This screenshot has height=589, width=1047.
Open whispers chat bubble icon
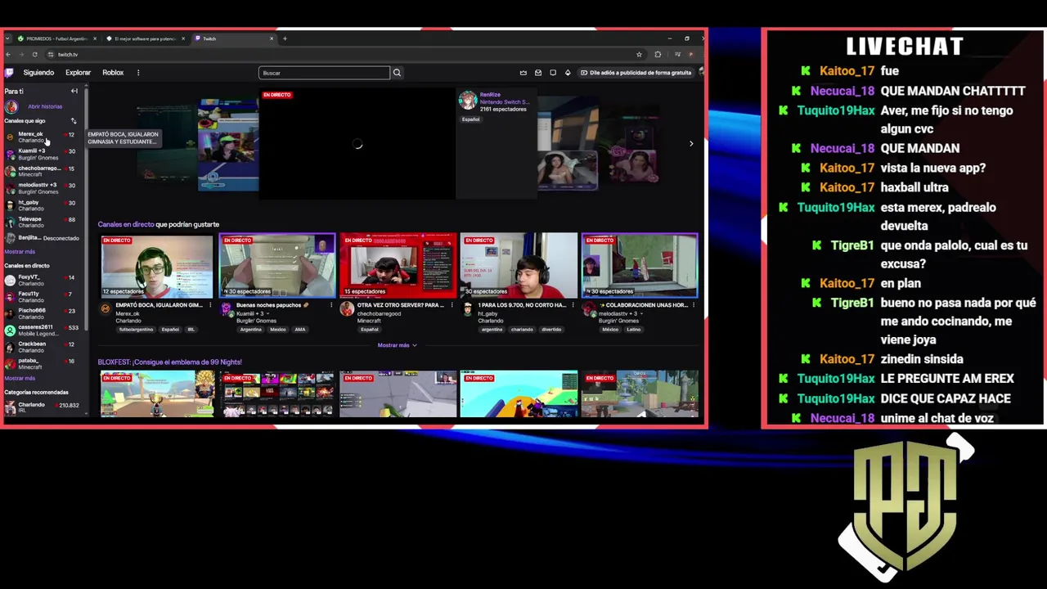click(x=553, y=73)
